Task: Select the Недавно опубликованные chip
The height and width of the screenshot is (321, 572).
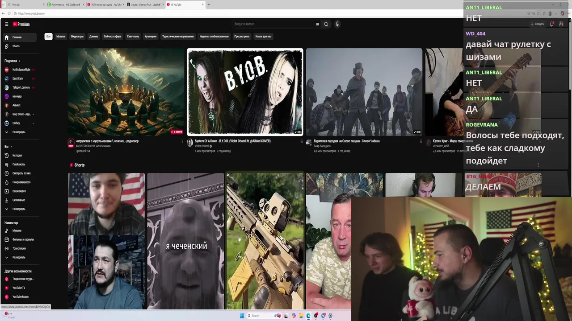Action: tap(214, 37)
